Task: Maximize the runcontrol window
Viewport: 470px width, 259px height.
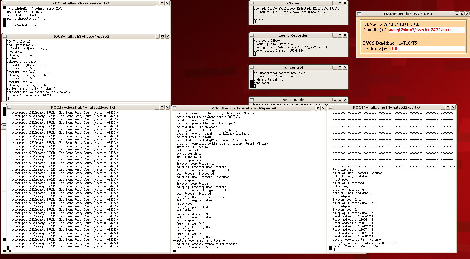Action: point(340,67)
